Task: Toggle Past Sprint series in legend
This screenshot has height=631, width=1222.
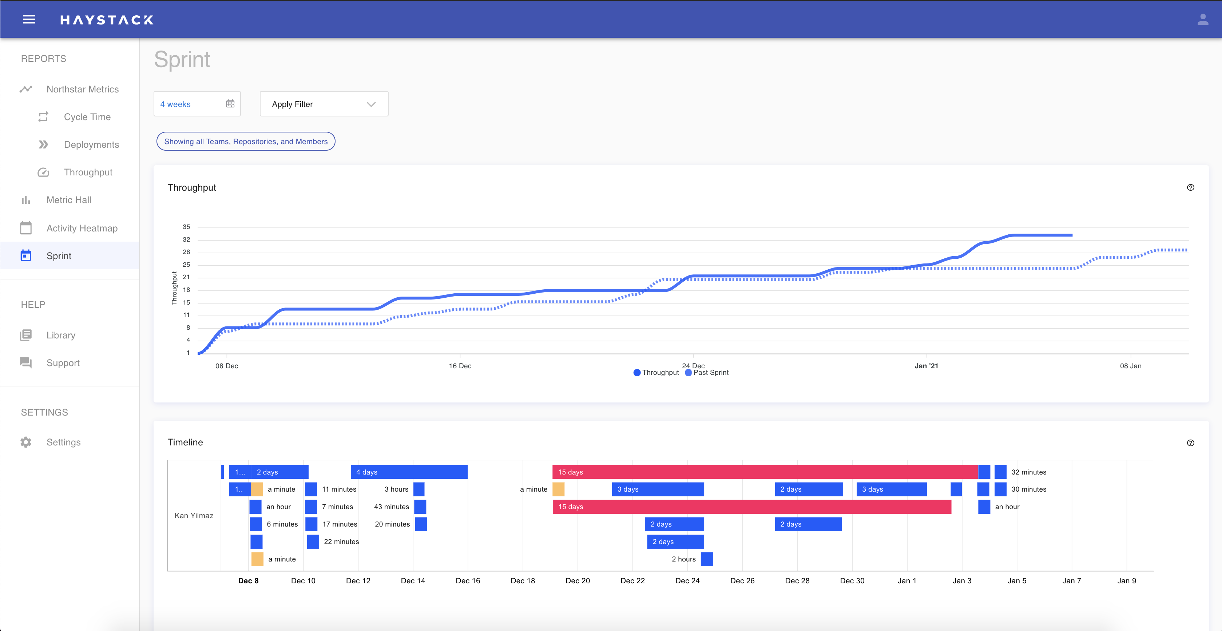Action: coord(707,372)
